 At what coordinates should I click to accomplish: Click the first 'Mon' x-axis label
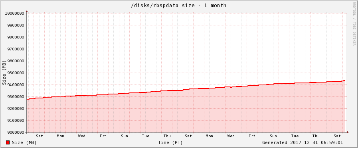[x=61, y=136]
